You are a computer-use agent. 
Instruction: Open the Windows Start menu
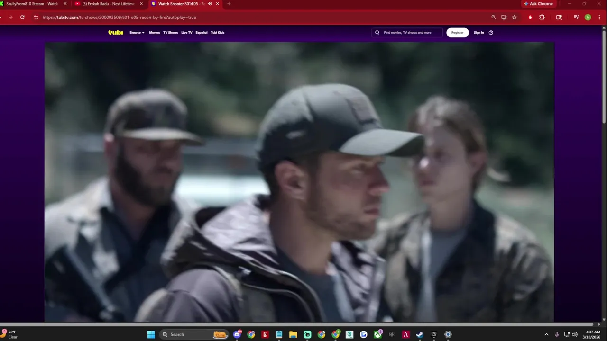pyautogui.click(x=151, y=334)
